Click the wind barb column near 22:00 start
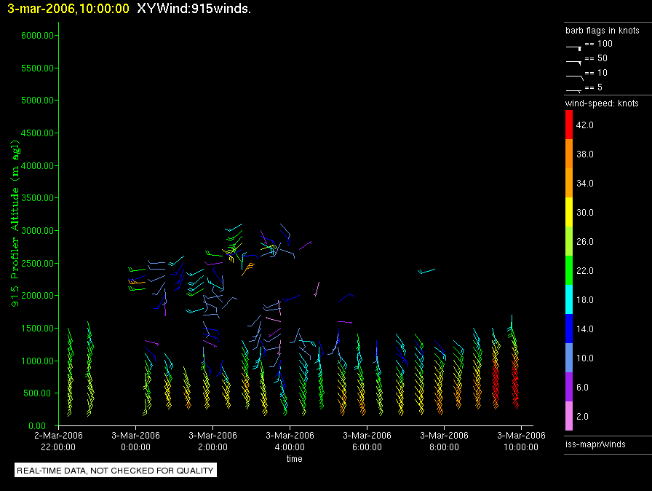The image size is (652, 491). (70, 372)
